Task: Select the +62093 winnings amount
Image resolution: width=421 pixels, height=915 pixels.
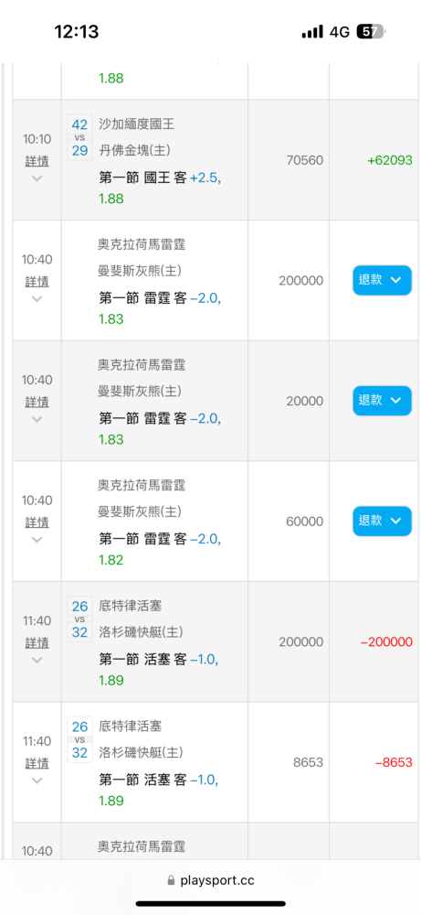Action: [390, 160]
